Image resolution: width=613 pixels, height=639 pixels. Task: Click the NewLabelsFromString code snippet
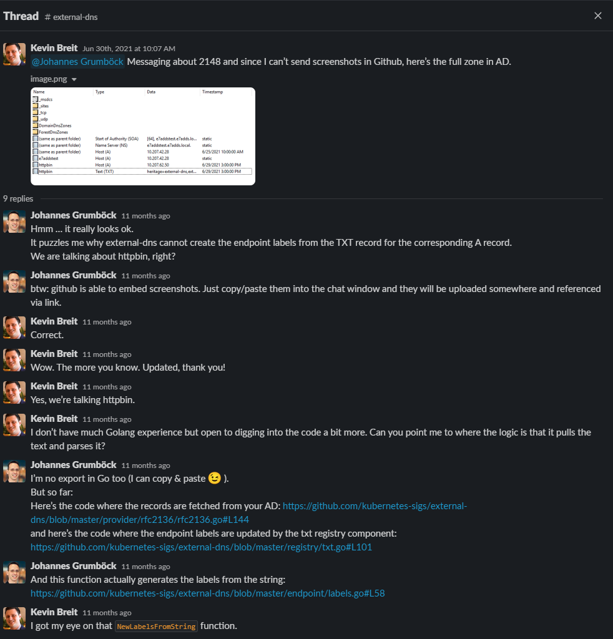157,627
